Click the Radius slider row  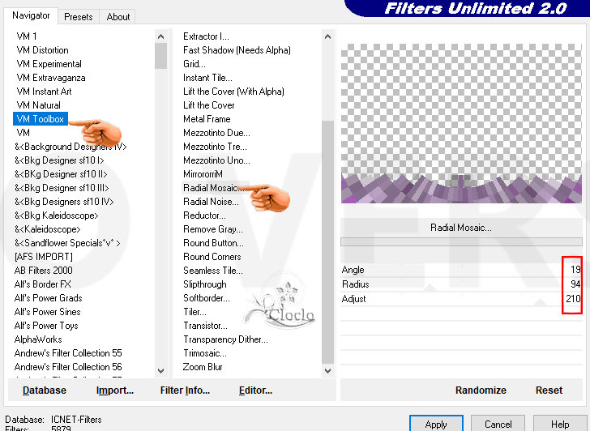point(461,284)
